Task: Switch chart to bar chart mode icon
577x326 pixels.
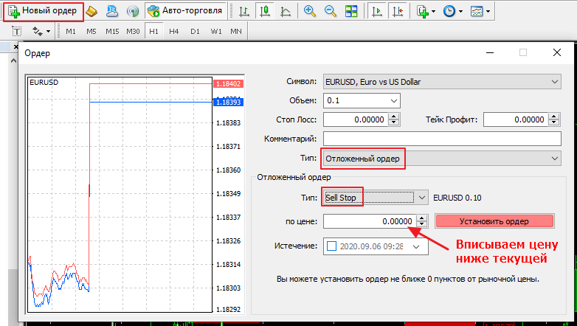Action: 244,11
